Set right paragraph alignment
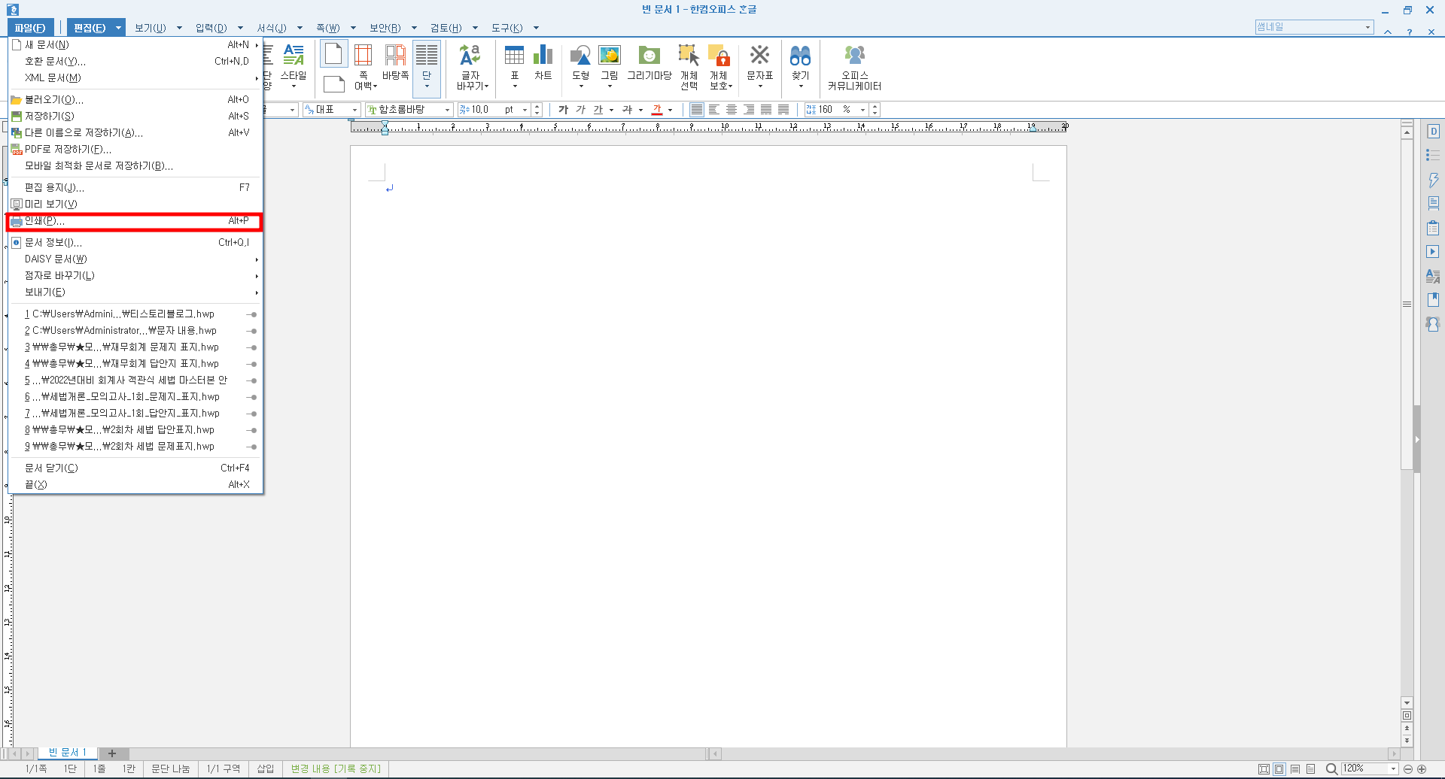 coord(749,110)
